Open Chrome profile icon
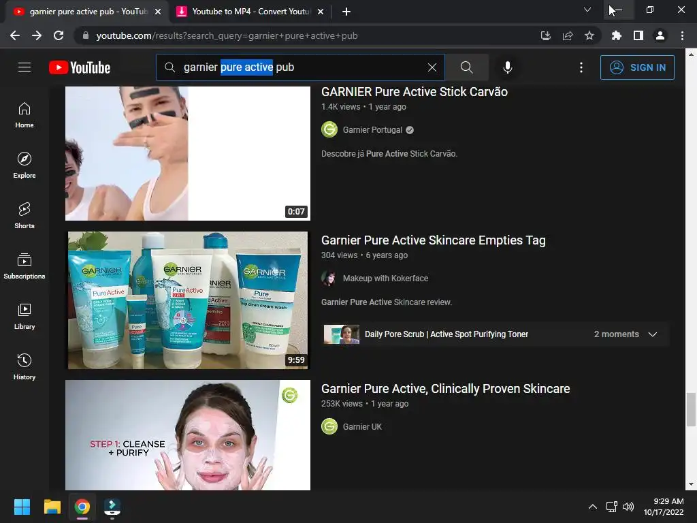Screen dimensions: 697x523 (x=660, y=35)
